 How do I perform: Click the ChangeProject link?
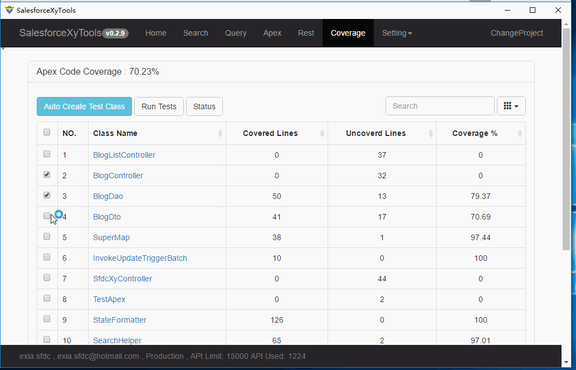coord(516,33)
